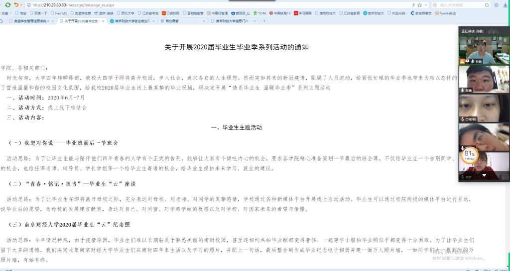Click the browser refresh icon
Viewport: 510px width, 271px height.
[8, 4]
